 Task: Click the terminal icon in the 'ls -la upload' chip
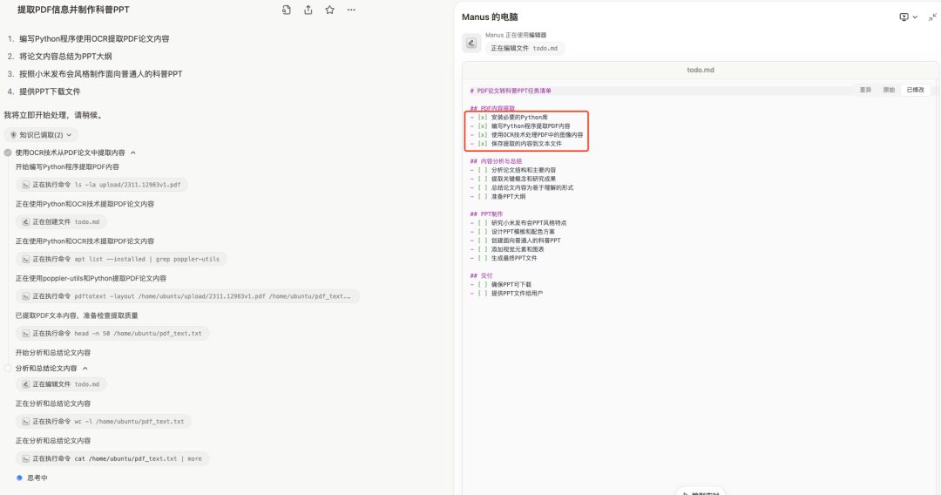[25, 185]
